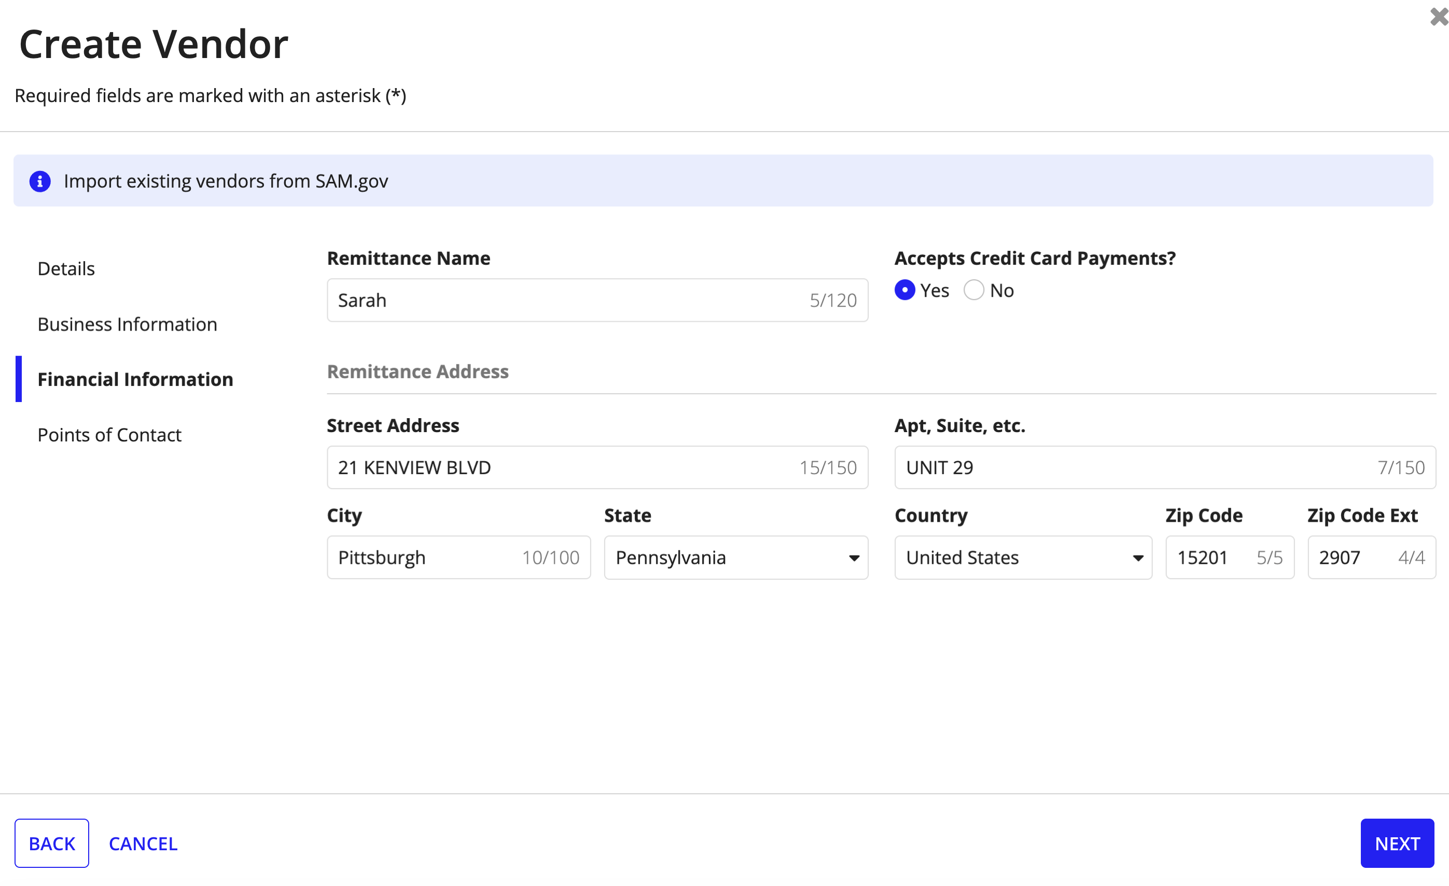
Task: Go to the Points of Contact section
Action: point(109,435)
